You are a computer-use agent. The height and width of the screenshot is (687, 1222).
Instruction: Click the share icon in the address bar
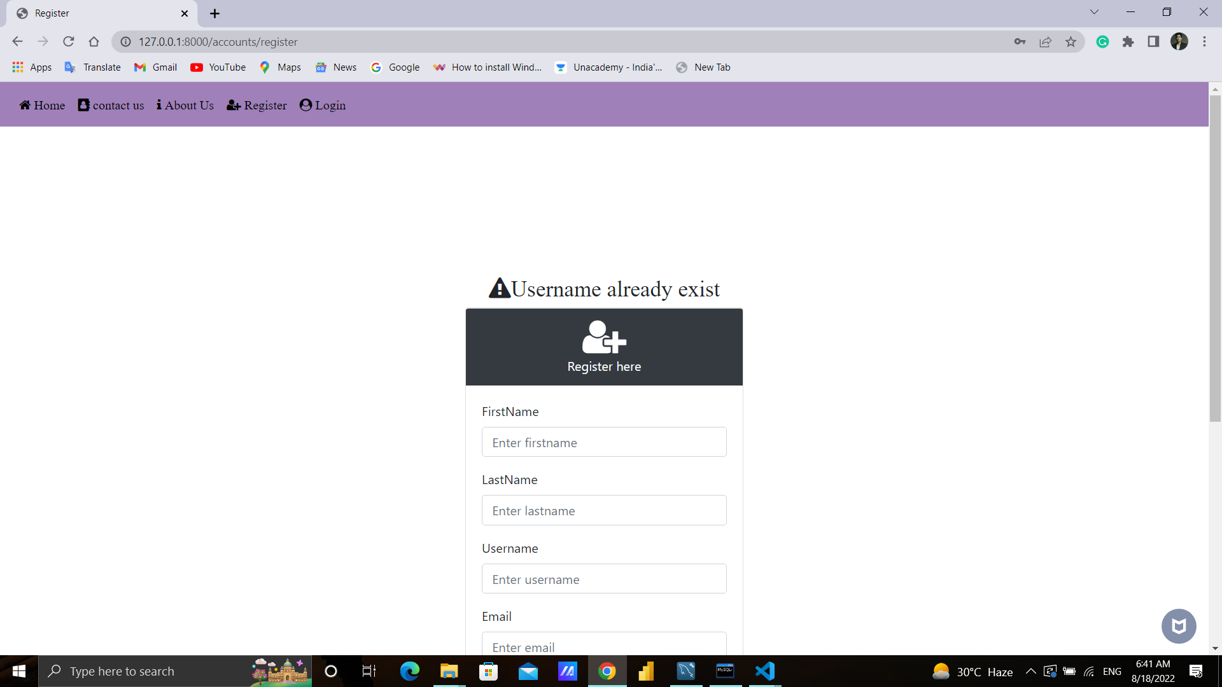pyautogui.click(x=1046, y=41)
